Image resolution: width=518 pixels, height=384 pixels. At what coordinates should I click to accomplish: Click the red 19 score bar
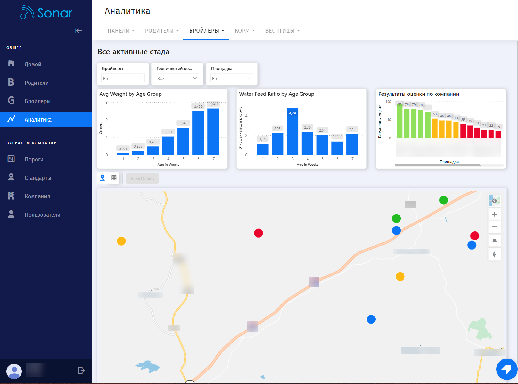[x=498, y=134]
